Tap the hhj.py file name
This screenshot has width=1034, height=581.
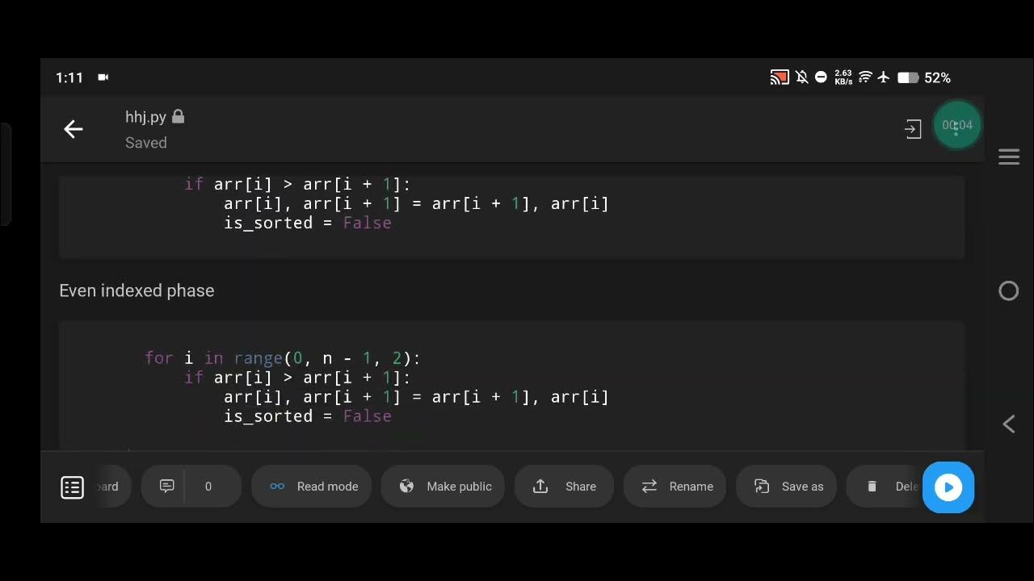[145, 117]
